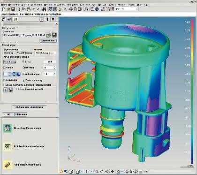Click the browse folder icon beside file path
The height and width of the screenshot is (175, 197).
[x=49, y=35]
